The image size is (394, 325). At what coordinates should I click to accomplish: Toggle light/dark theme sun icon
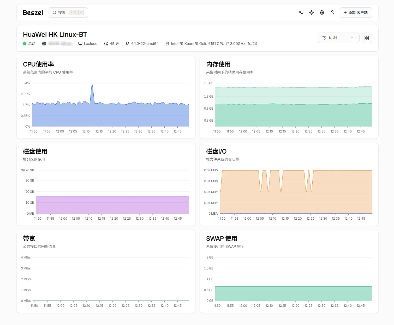311,13
